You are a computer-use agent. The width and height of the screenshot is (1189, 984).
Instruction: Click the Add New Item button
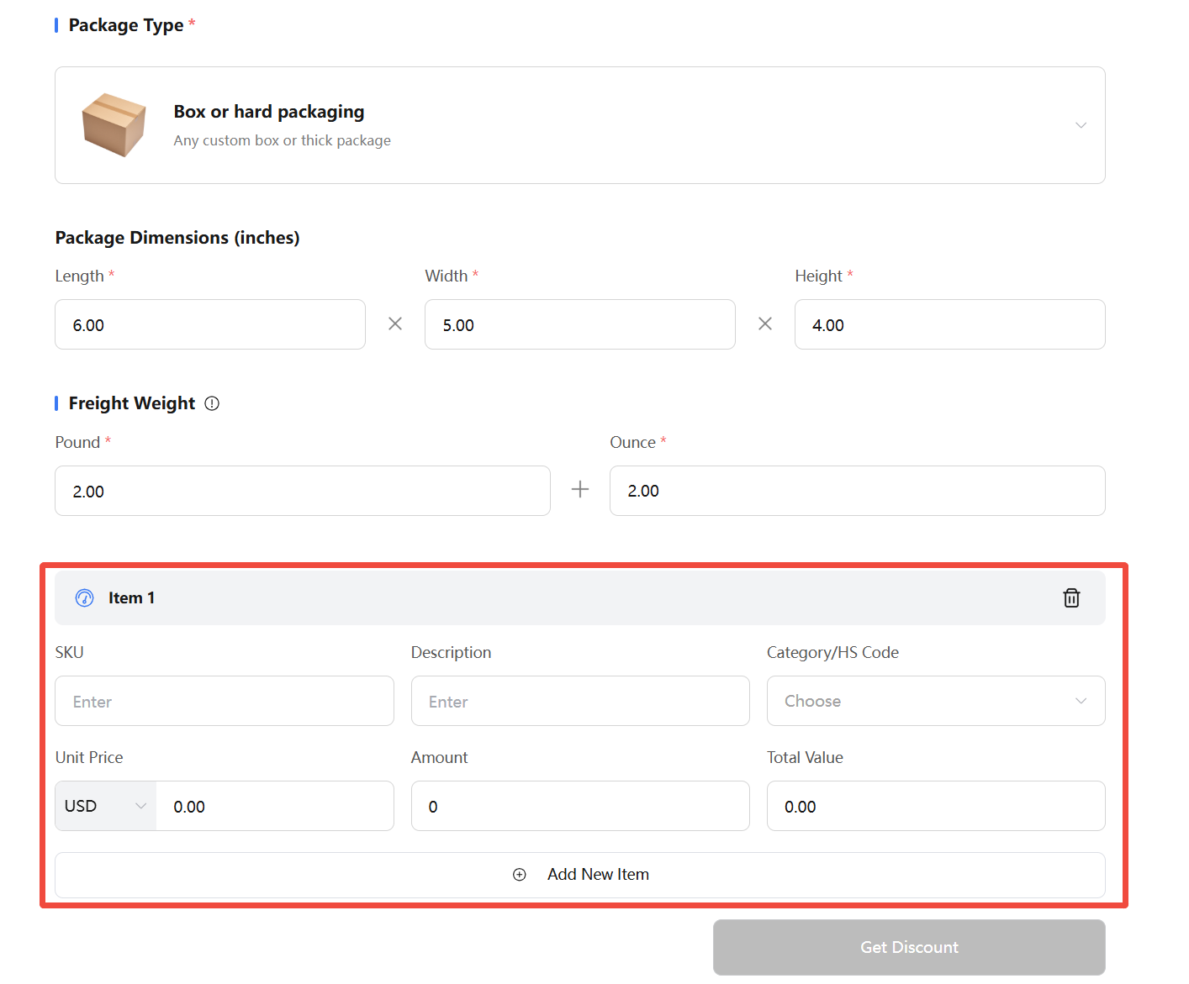click(580, 875)
